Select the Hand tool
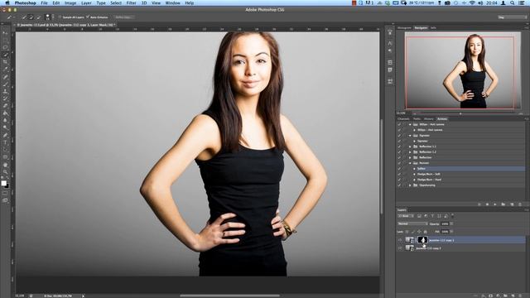 click(5, 165)
